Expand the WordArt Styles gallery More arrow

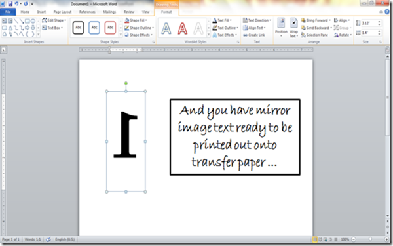click(x=208, y=35)
